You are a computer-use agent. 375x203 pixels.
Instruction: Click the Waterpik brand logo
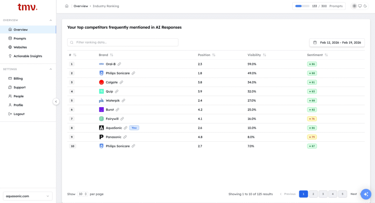click(101, 100)
